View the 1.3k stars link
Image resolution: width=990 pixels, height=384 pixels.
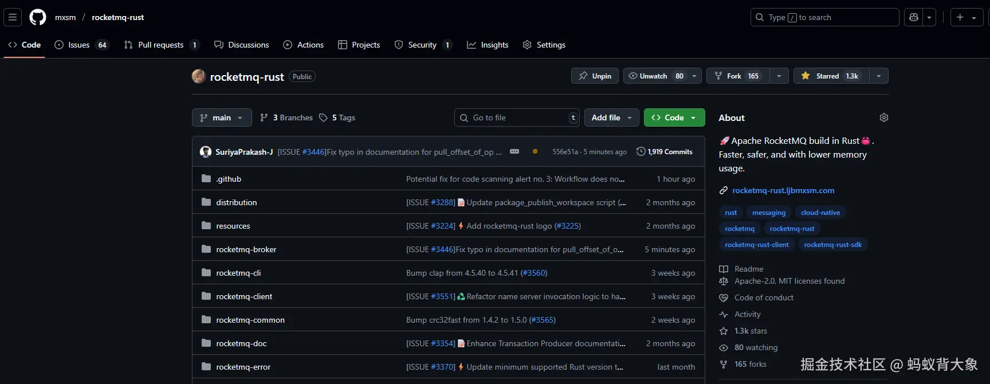point(743,331)
